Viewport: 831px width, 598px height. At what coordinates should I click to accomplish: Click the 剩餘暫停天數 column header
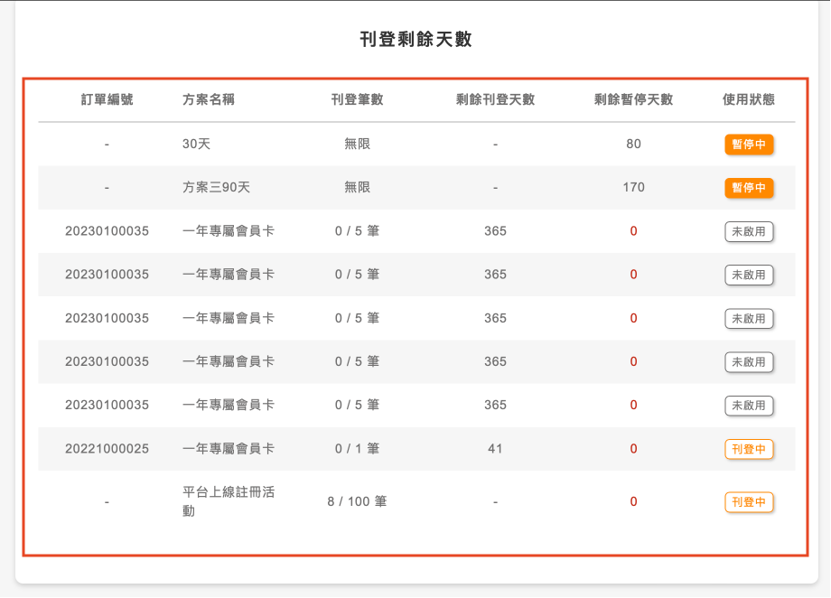pos(633,99)
